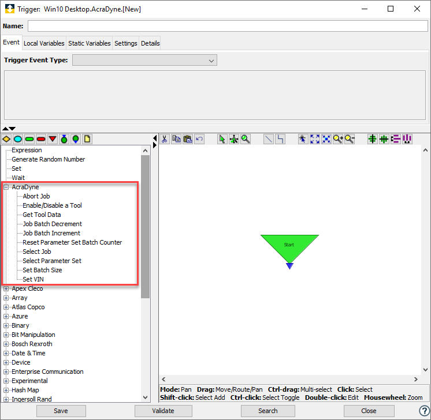Click the Search button

267,411
